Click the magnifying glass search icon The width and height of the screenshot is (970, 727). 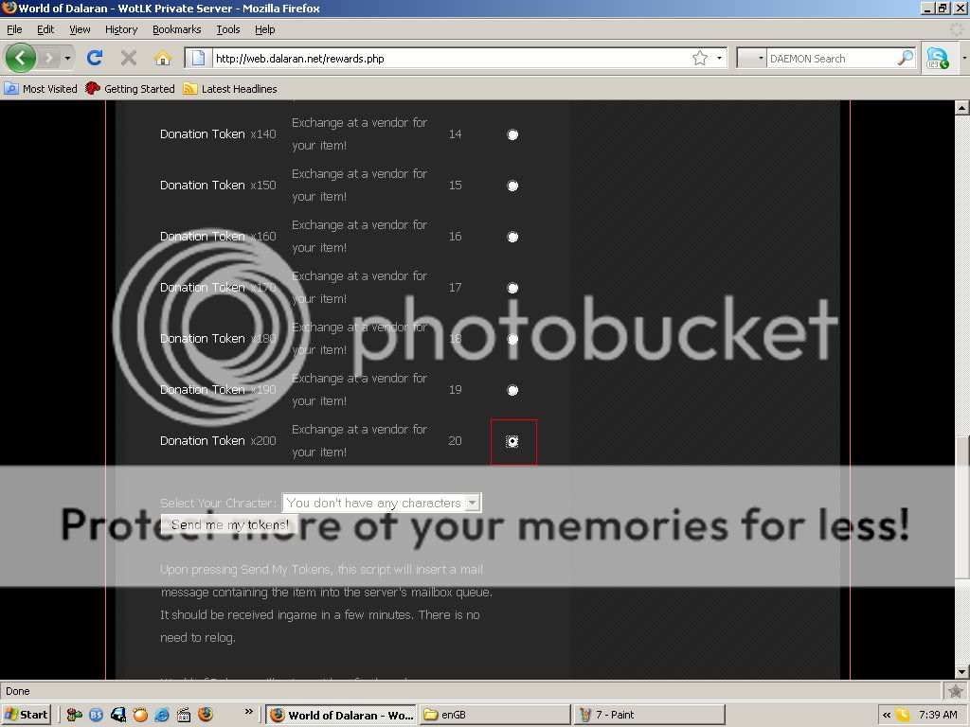905,58
